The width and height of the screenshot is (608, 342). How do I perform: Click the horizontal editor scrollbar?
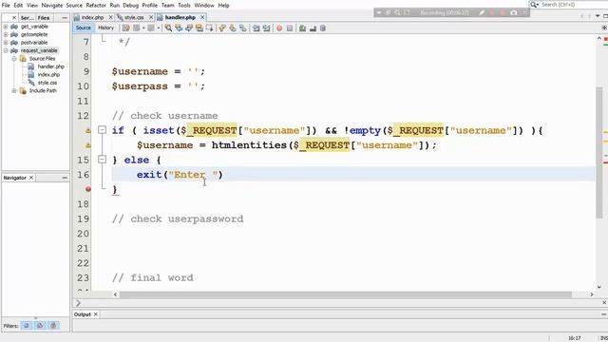pyautogui.click(x=345, y=294)
